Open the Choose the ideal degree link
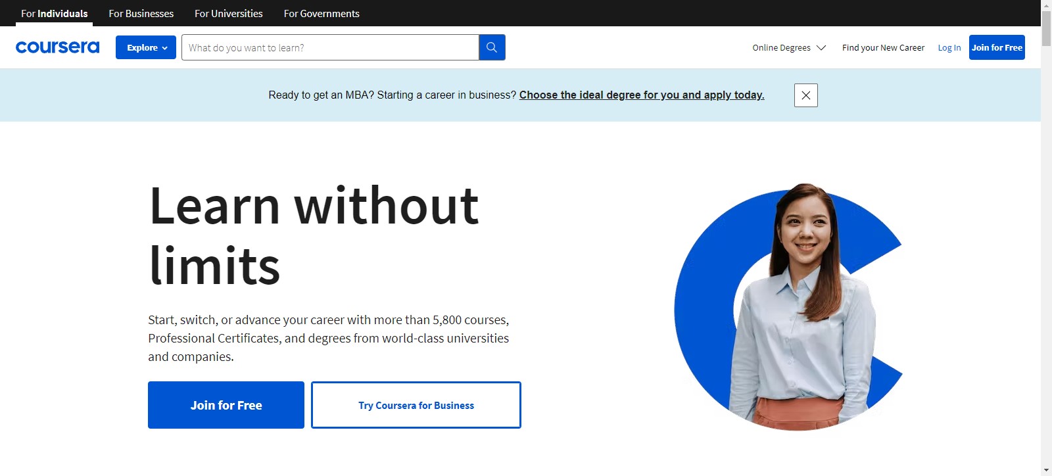Screen dimensions: 1052x476 [642, 95]
